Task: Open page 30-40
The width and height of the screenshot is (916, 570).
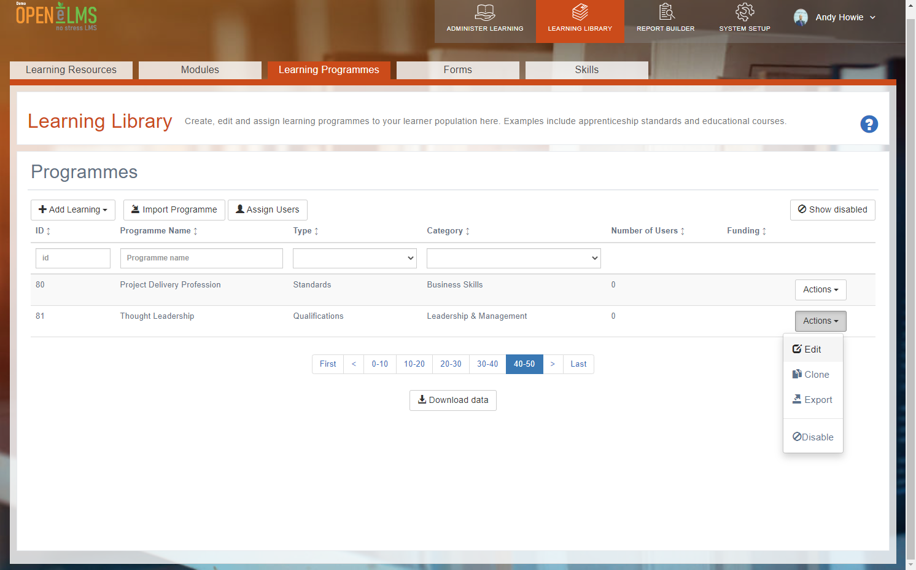Action: tap(488, 364)
